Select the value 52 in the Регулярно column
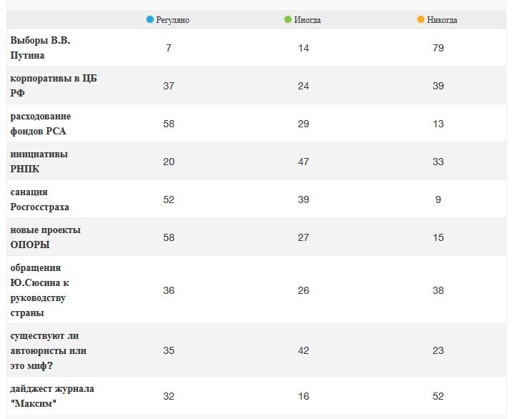The height and width of the screenshot is (419, 516). [169, 199]
